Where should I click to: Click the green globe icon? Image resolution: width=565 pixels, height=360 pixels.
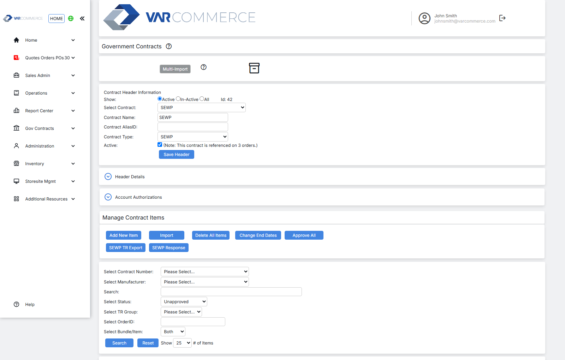click(71, 18)
